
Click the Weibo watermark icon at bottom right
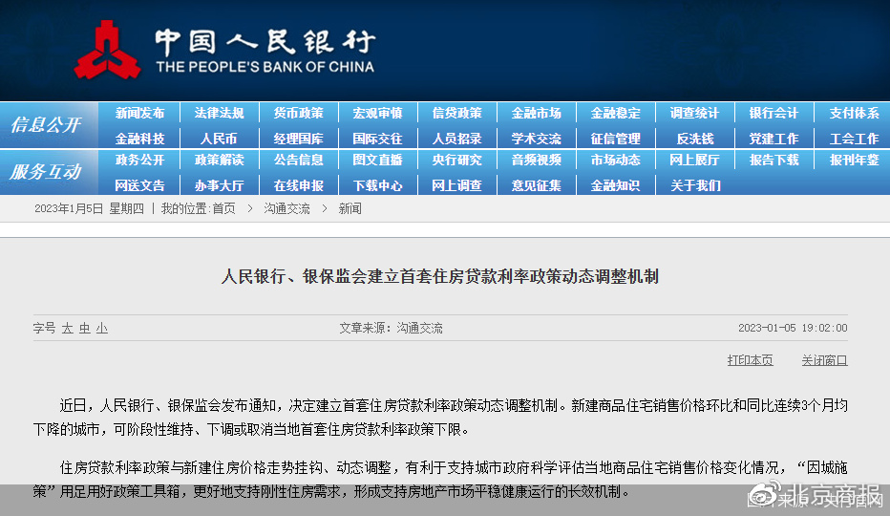pos(762,495)
